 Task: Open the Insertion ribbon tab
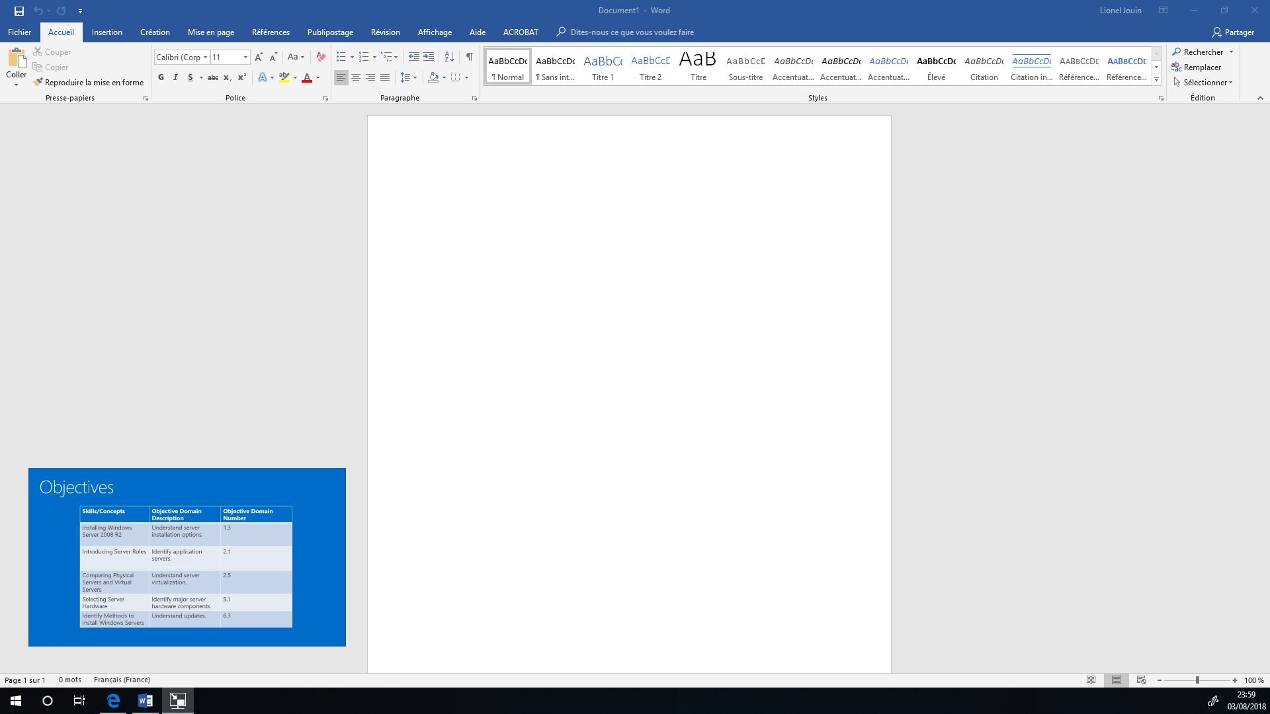(x=106, y=31)
